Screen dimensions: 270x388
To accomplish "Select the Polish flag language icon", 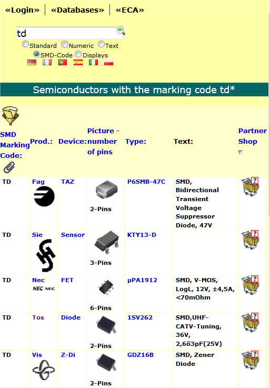I will [x=108, y=62].
